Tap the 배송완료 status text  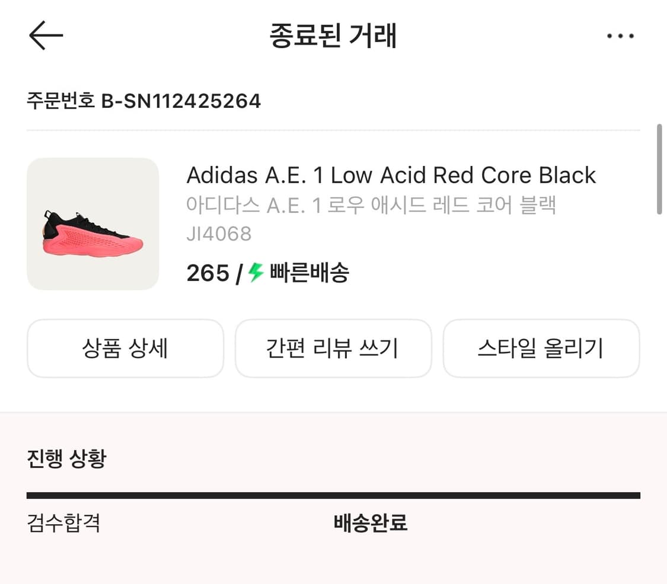(x=371, y=524)
